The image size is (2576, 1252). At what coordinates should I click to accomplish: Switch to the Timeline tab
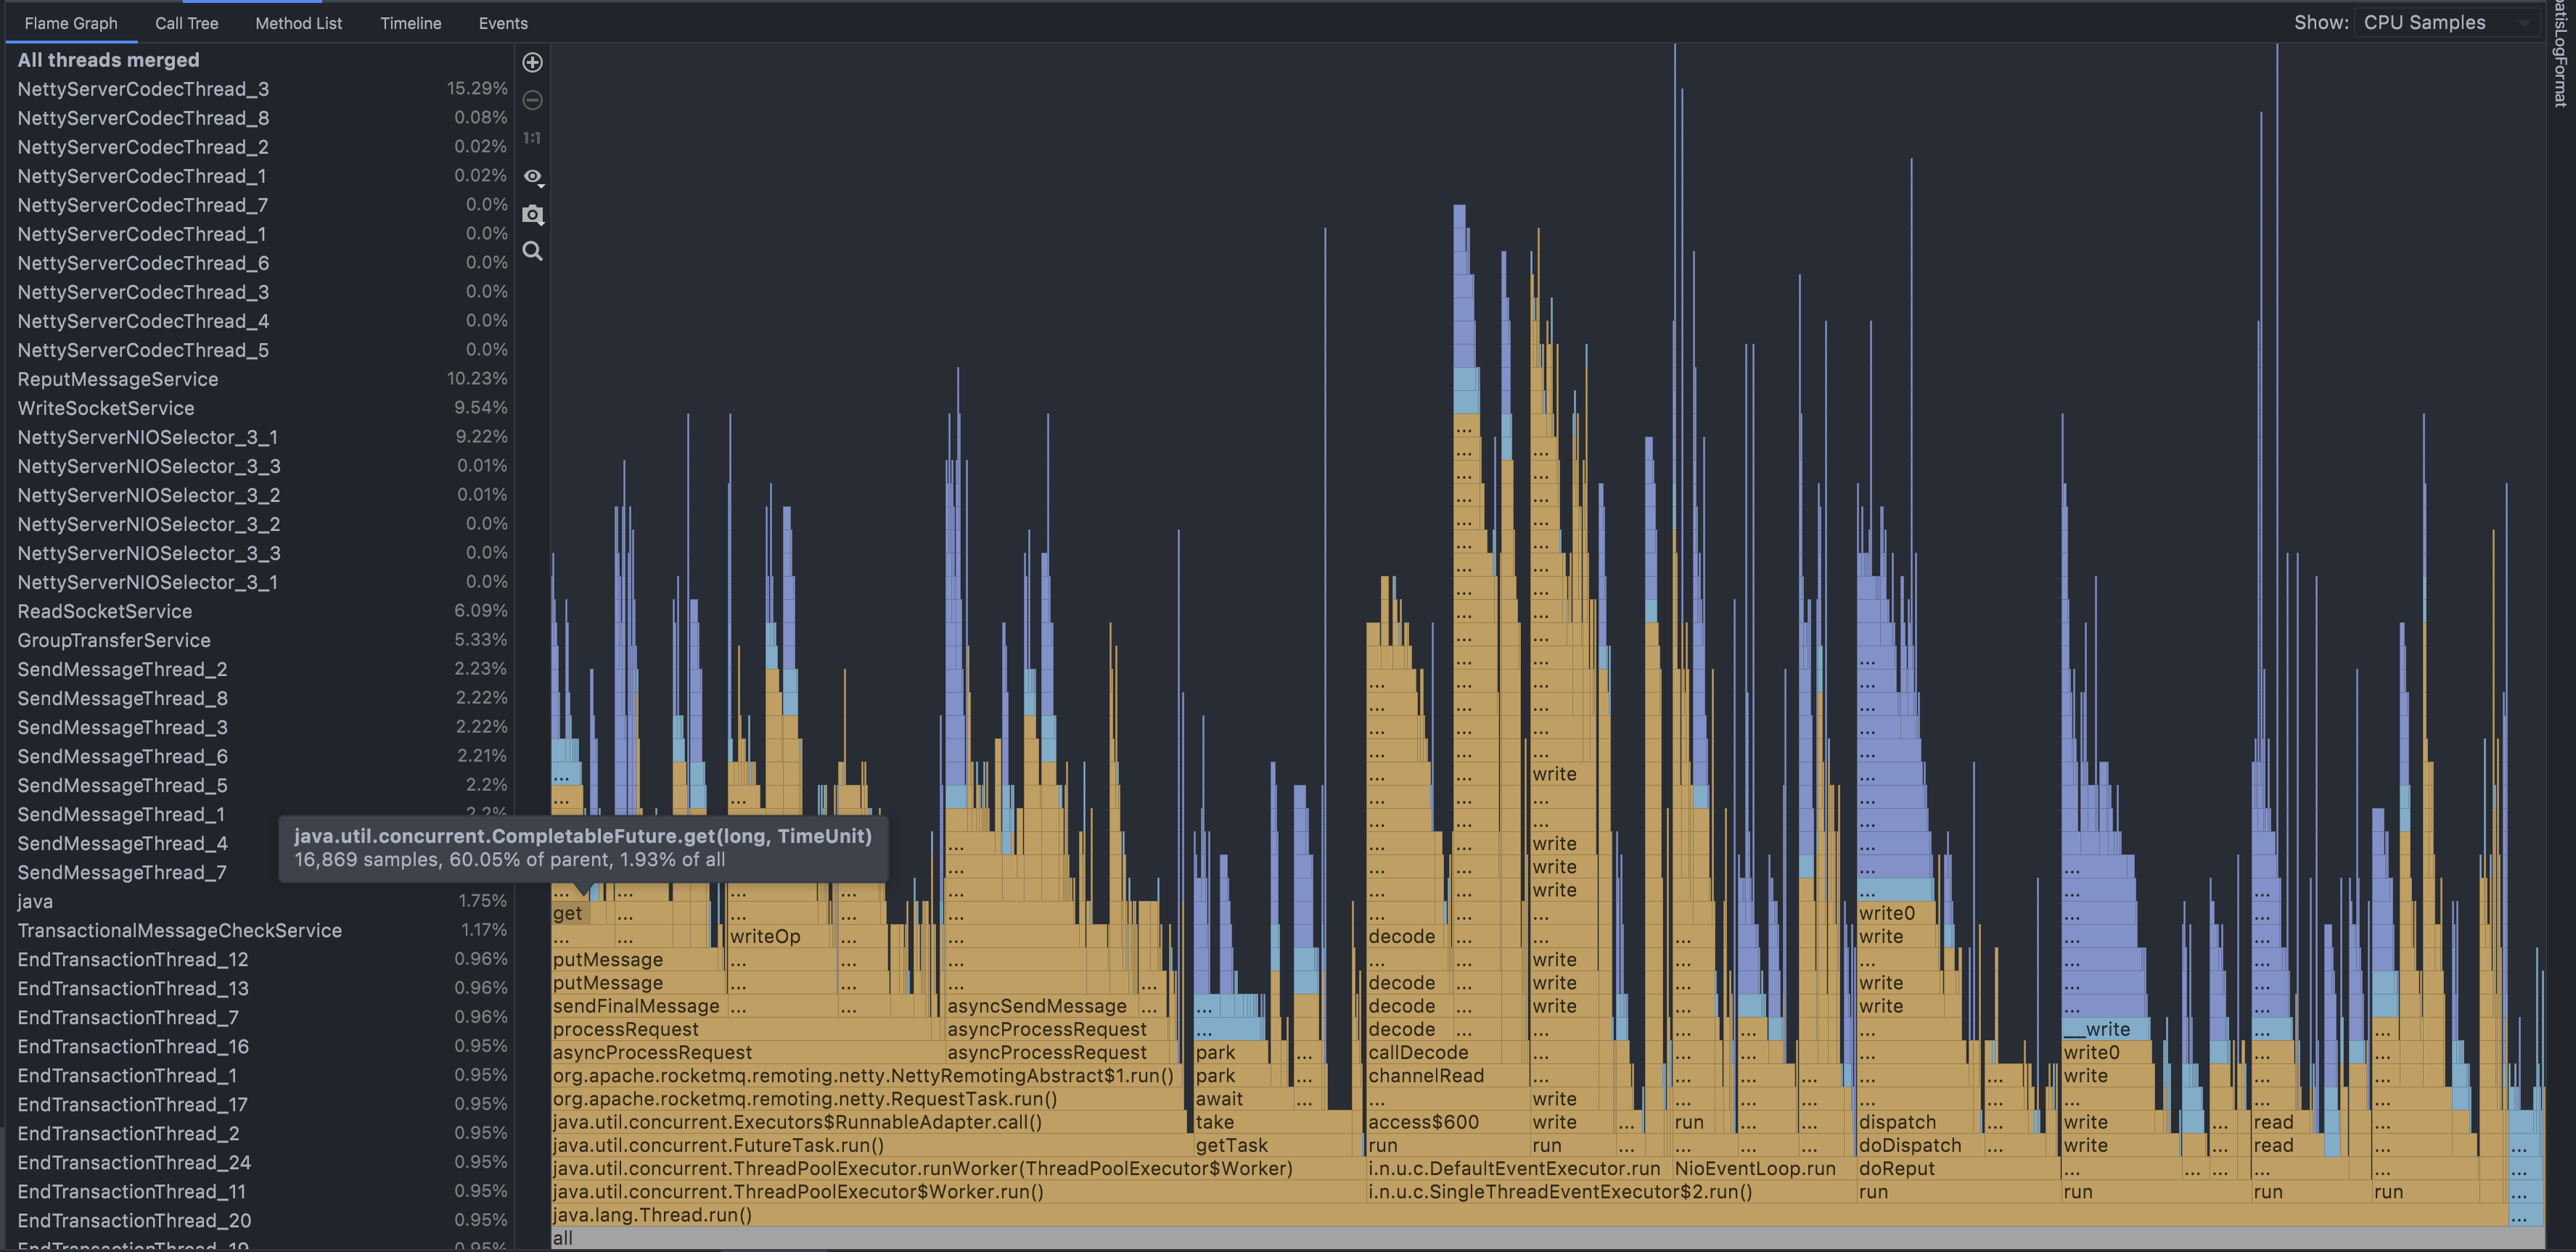coord(410,23)
